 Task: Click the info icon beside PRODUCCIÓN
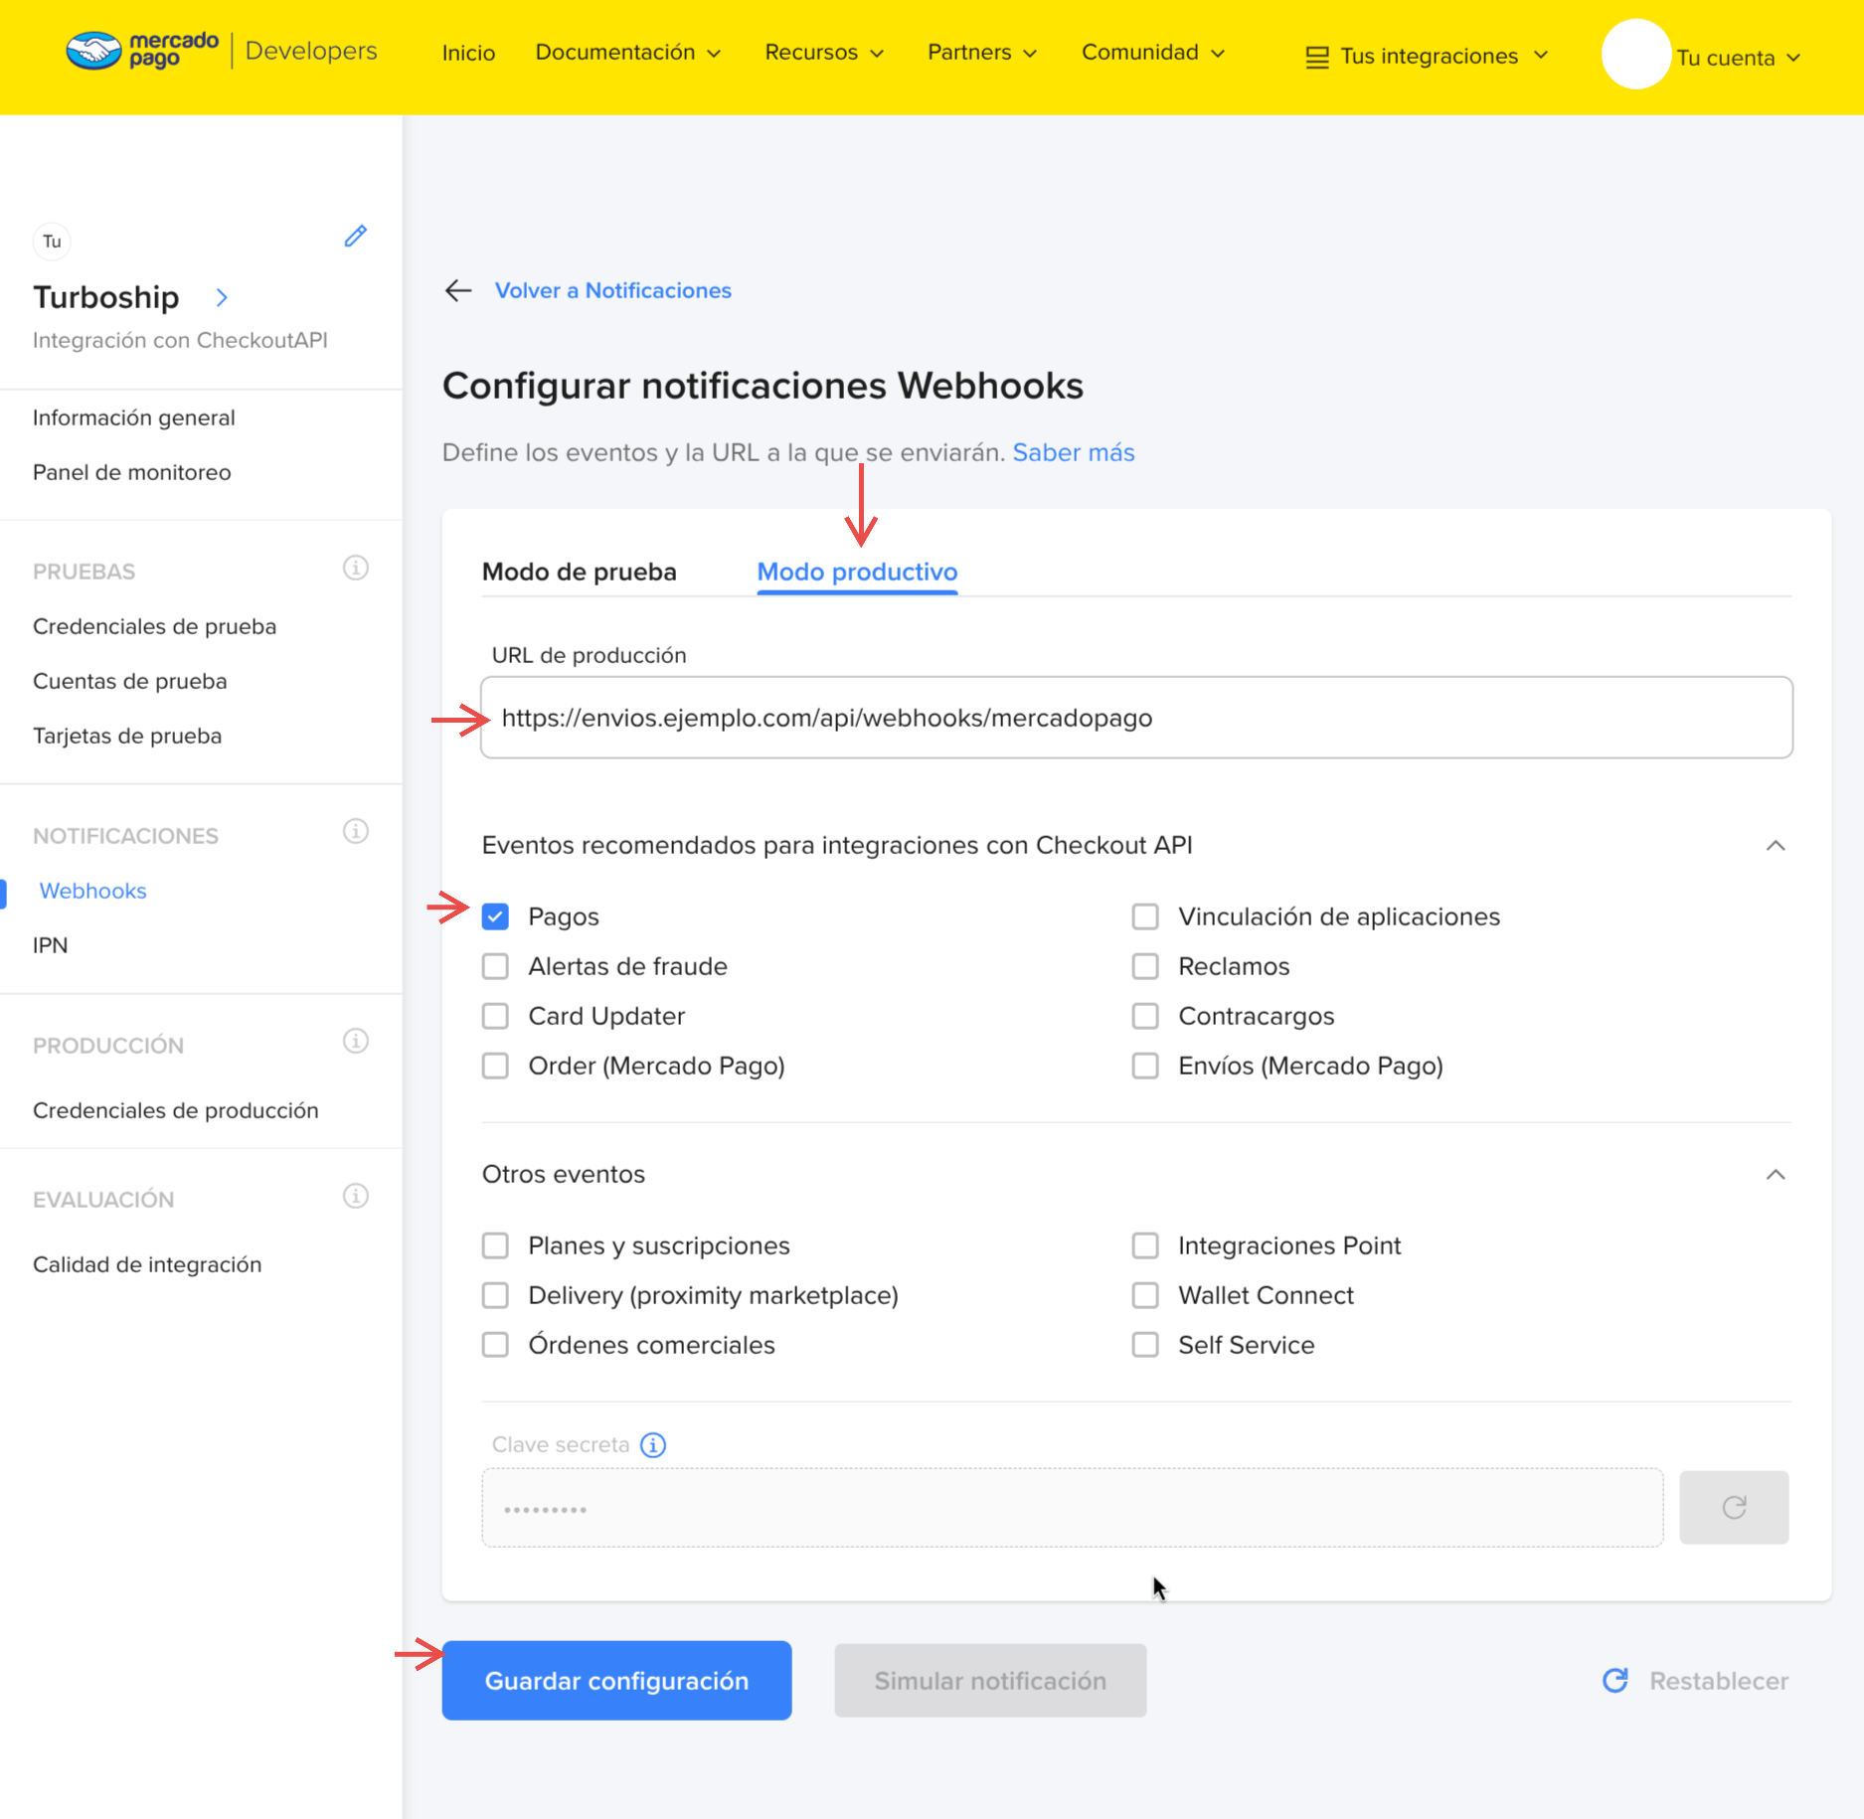click(355, 1041)
